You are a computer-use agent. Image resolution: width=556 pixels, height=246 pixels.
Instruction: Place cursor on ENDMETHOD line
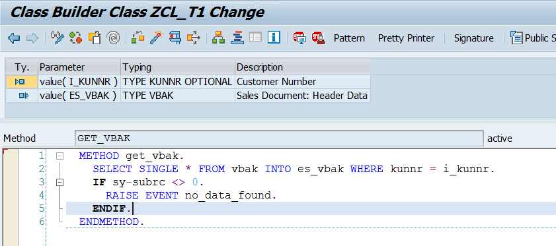tap(112, 222)
